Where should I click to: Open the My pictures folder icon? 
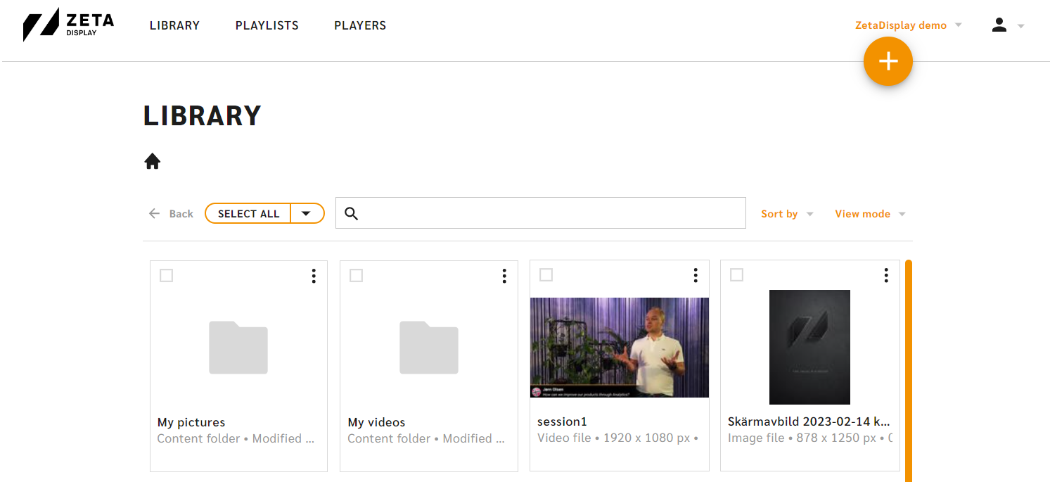pyautogui.click(x=238, y=348)
